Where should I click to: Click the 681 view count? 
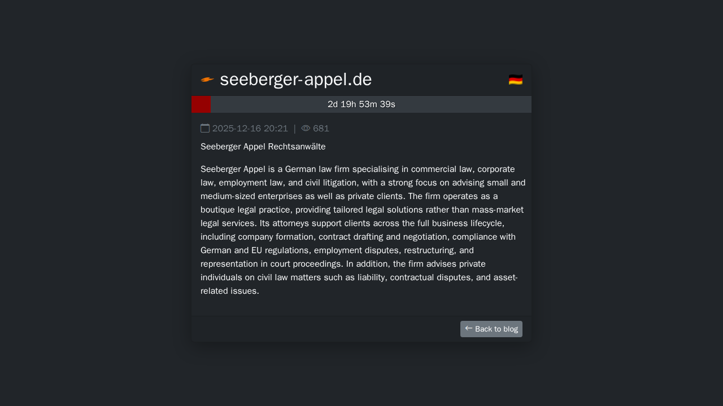click(321, 129)
